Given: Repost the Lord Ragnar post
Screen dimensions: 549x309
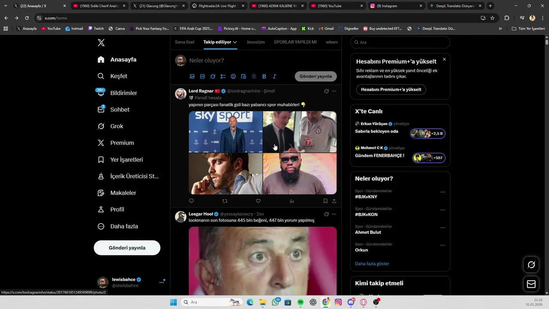Looking at the screenshot, I should tap(225, 201).
